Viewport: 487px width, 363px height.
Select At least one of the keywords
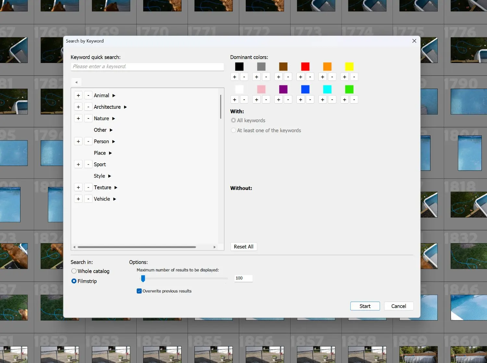(233, 130)
